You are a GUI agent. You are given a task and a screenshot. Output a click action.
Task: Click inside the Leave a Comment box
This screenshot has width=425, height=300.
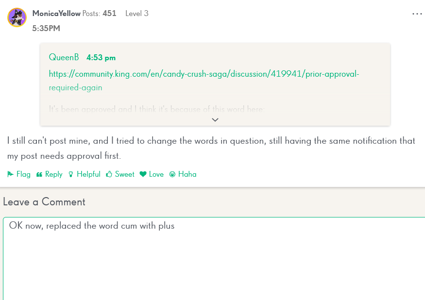coord(214,259)
